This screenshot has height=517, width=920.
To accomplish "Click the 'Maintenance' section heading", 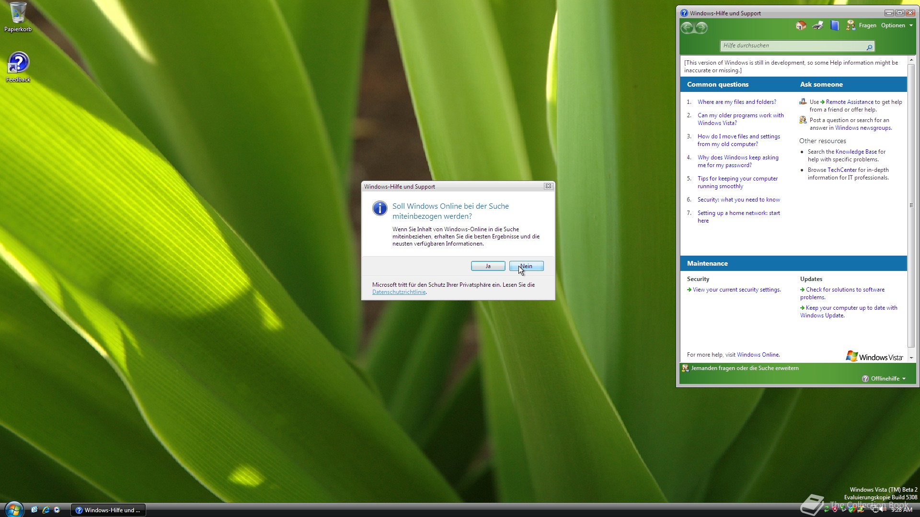I will pos(707,263).
